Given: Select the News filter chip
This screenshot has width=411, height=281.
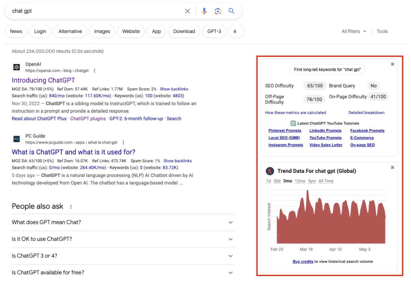Looking at the screenshot, I should coord(16,31).
